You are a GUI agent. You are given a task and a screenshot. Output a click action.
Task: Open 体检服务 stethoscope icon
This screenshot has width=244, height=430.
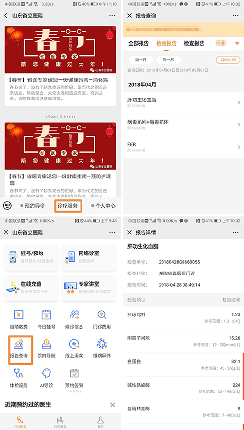[19, 373]
